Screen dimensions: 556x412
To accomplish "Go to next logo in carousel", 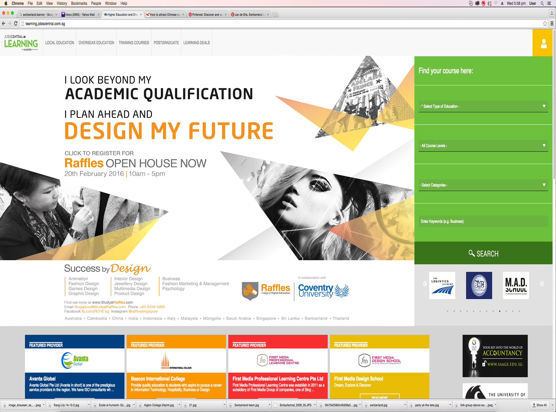I will coord(542,284).
